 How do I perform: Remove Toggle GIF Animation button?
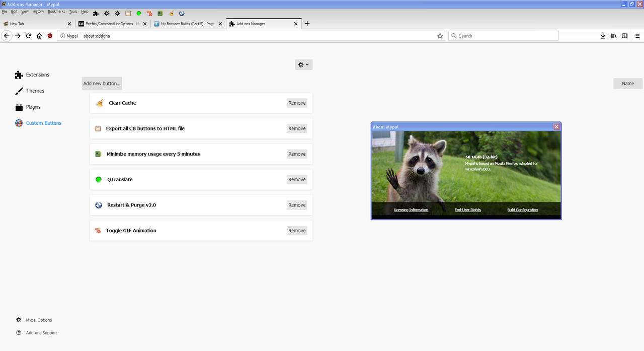pyautogui.click(x=297, y=231)
